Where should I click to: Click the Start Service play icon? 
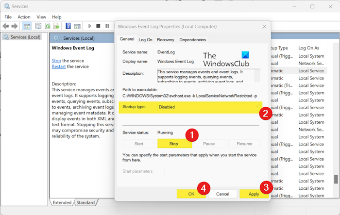[89, 26]
